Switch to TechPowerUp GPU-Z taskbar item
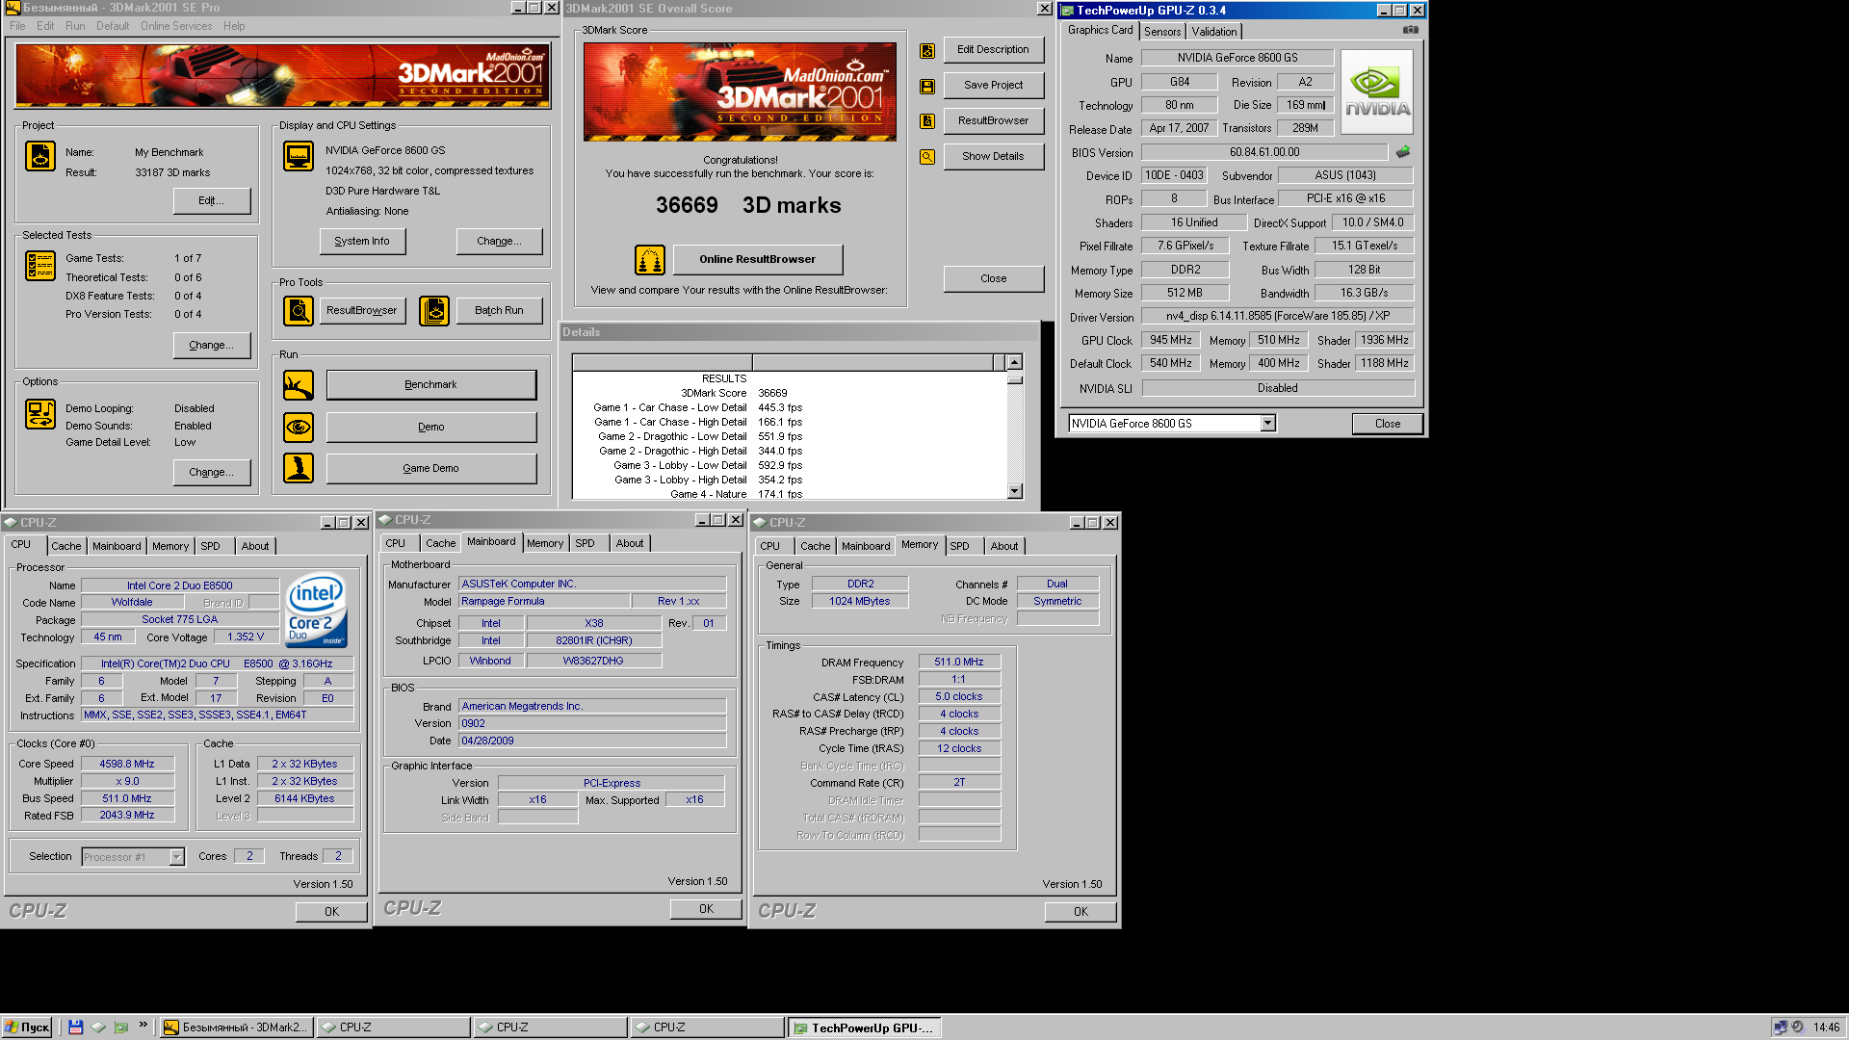 tap(864, 1027)
